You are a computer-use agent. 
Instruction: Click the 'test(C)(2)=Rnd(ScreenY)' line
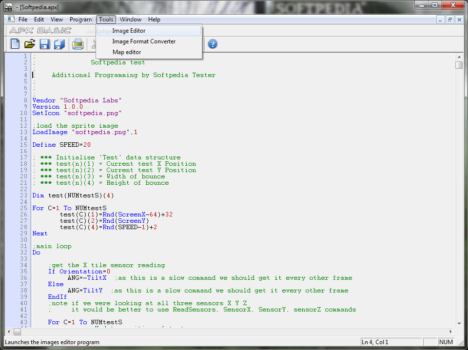tap(104, 221)
